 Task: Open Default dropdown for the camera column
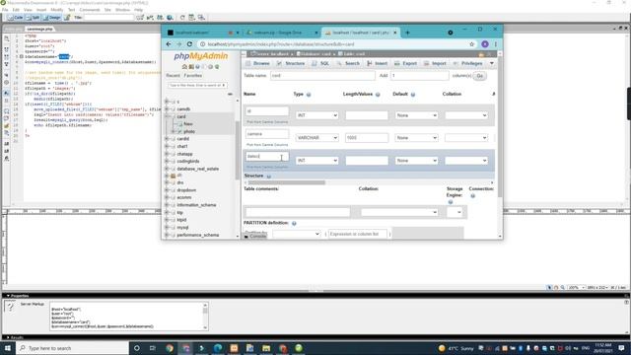(416, 138)
